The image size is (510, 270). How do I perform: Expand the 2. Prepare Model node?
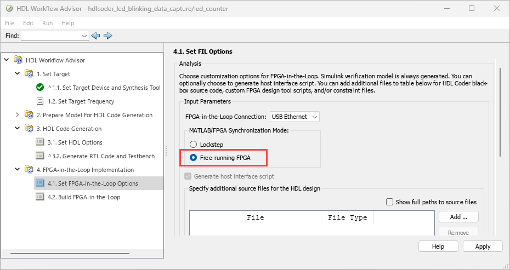point(18,114)
